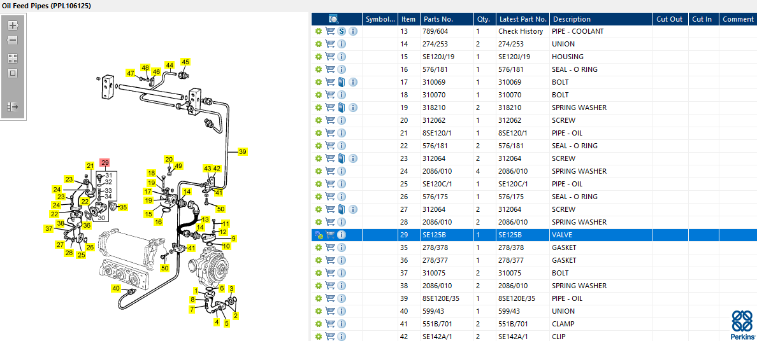757x341 pixels.
Task: Click gear icon for UNION 599/43
Action: tap(318, 311)
